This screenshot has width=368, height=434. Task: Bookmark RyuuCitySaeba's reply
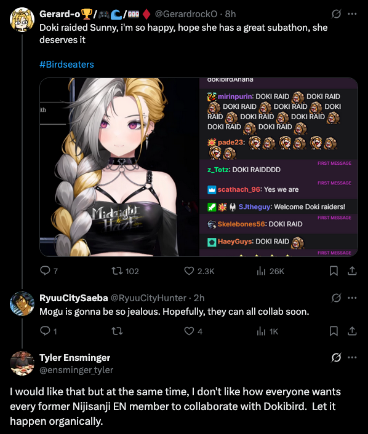pos(334,331)
